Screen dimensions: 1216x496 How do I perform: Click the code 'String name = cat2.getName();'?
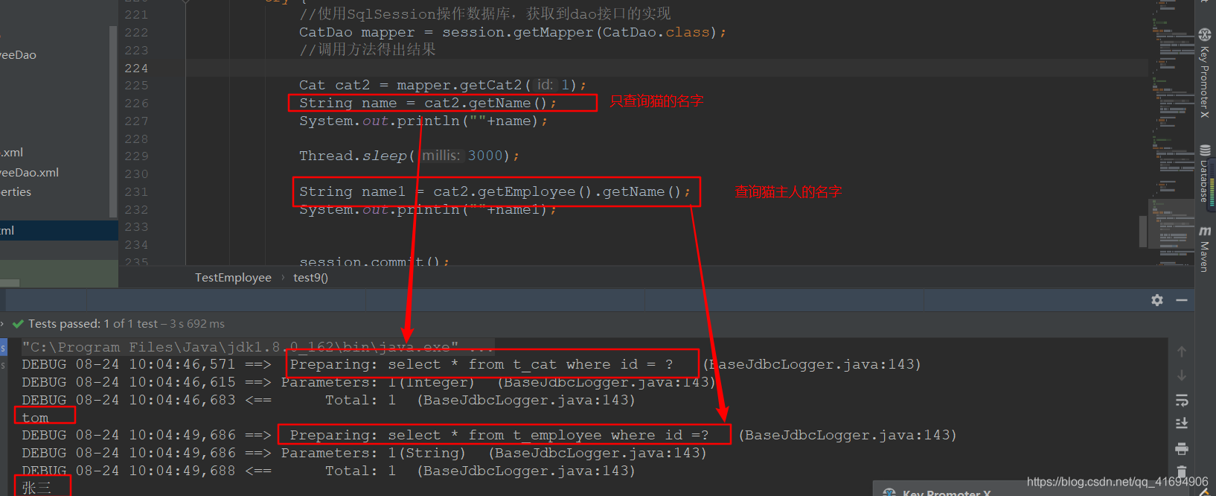[428, 103]
